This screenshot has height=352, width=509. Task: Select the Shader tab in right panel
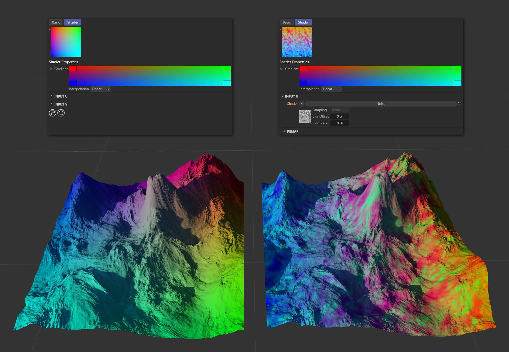pyautogui.click(x=303, y=22)
